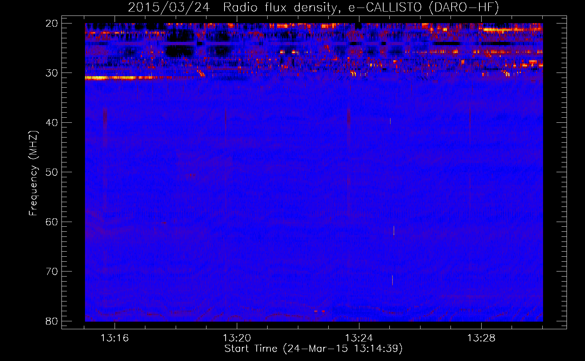
Task: Click the plot title '2015/03/24 Radio flux density'
Action: (x=313, y=8)
